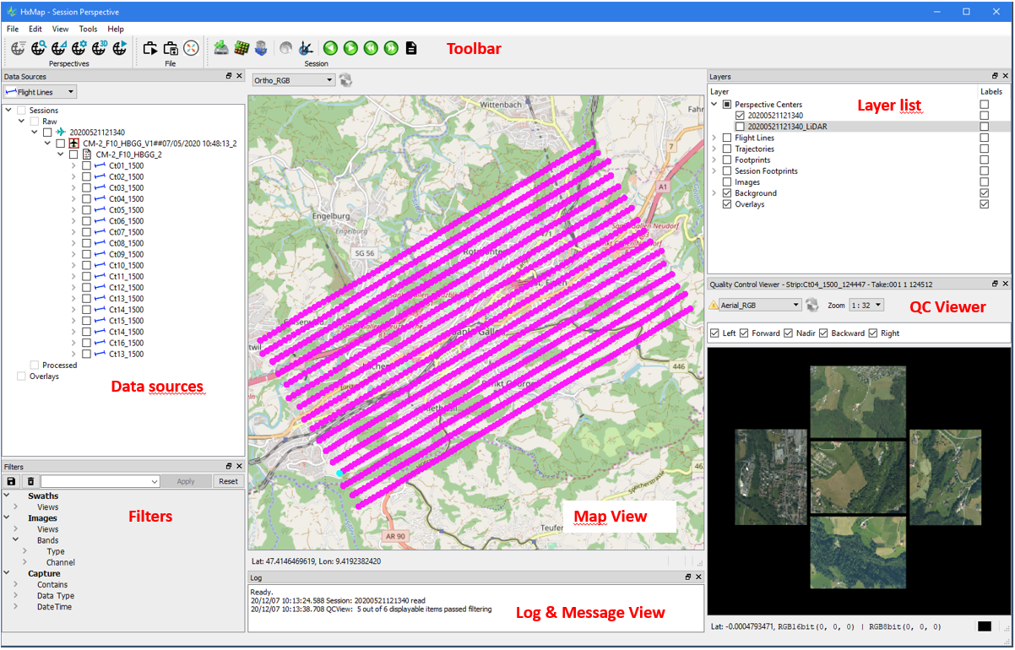
Task: Click the globe icon with magnifier
Action: 39,48
